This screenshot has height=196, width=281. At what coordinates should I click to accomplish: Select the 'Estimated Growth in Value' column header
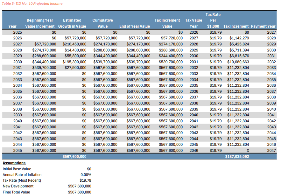[72, 23]
